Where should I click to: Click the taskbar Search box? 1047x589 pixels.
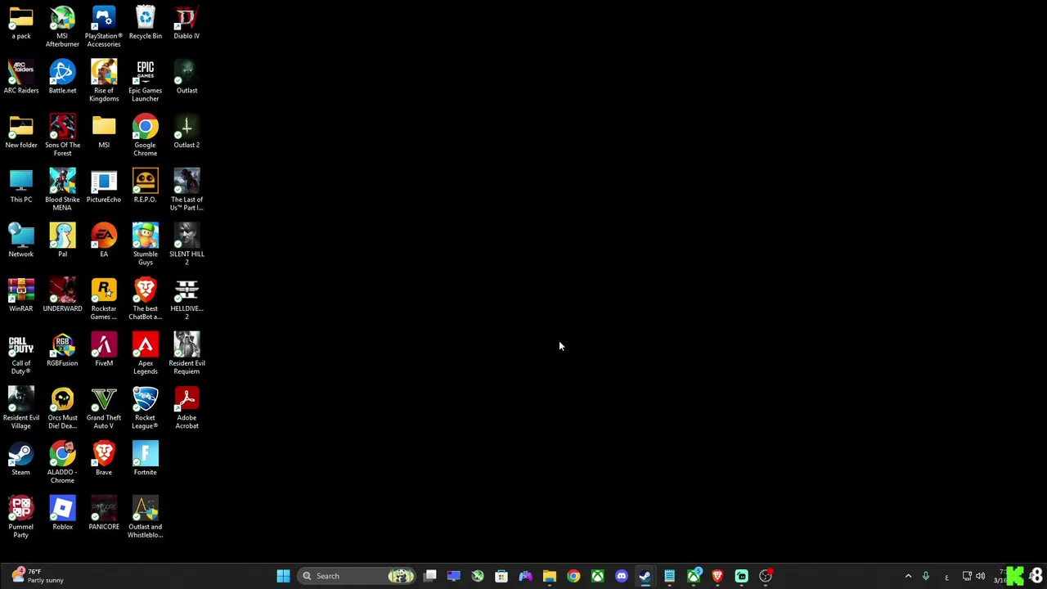pyautogui.click(x=357, y=576)
